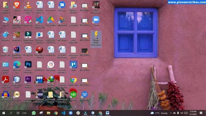Select the Zoom desktop shortcut
The height and width of the screenshot is (116, 206).
(x=96, y=21)
